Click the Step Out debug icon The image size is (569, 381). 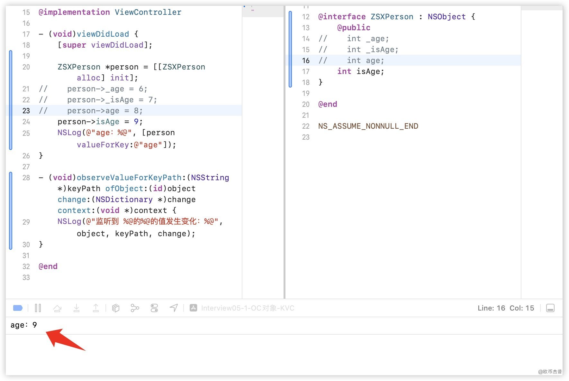[x=96, y=308]
